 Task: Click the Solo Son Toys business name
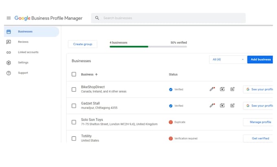(x=92, y=120)
